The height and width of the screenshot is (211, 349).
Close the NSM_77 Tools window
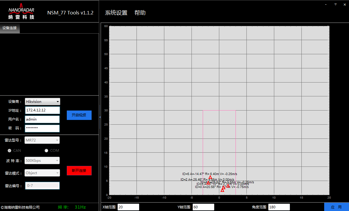pyautogui.click(x=345, y=4)
